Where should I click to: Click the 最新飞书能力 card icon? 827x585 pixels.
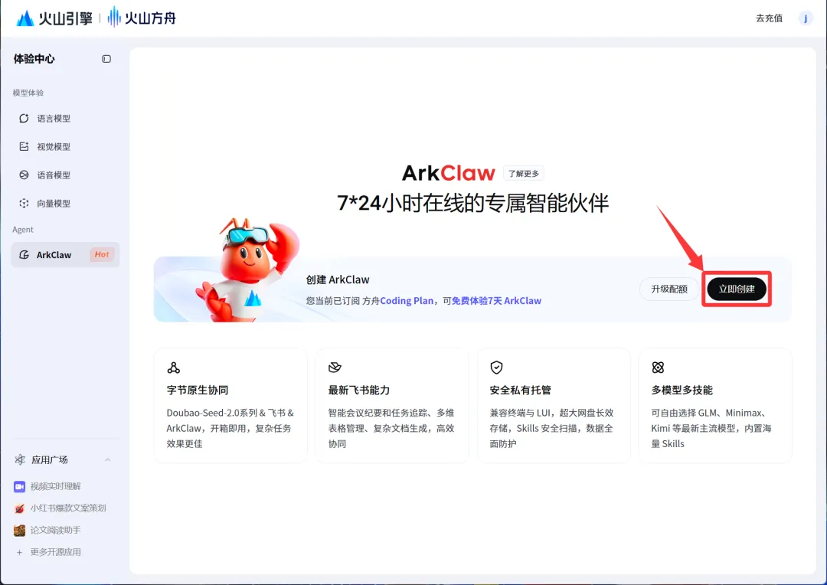click(335, 367)
